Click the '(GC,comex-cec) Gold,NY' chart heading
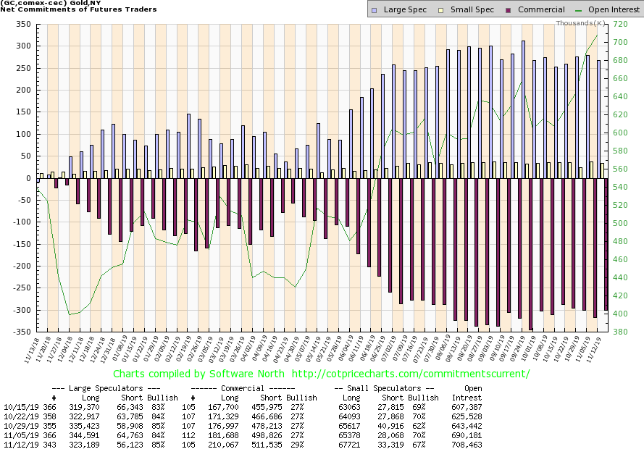644x449 pixels. click(x=50, y=4)
